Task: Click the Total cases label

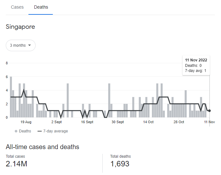Action: pos(15,156)
